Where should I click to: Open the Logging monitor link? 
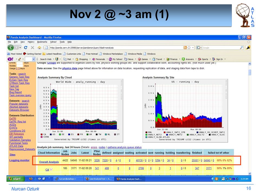coord(19,160)
